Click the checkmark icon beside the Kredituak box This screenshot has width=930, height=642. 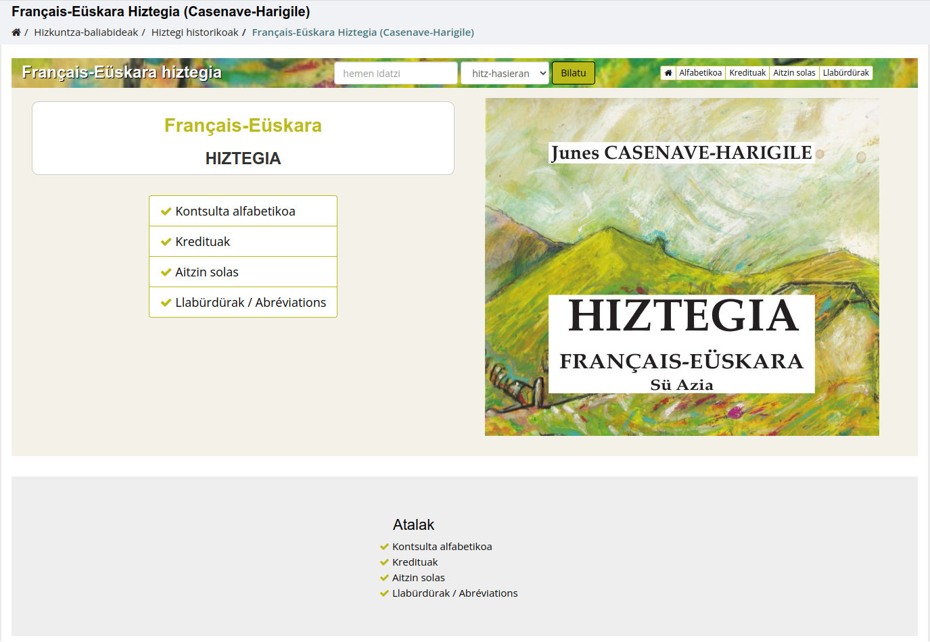click(166, 242)
